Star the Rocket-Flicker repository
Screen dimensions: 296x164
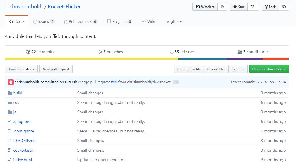coord(239,7)
